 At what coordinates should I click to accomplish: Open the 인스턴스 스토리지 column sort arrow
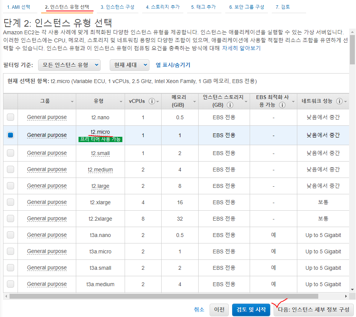[246, 102]
